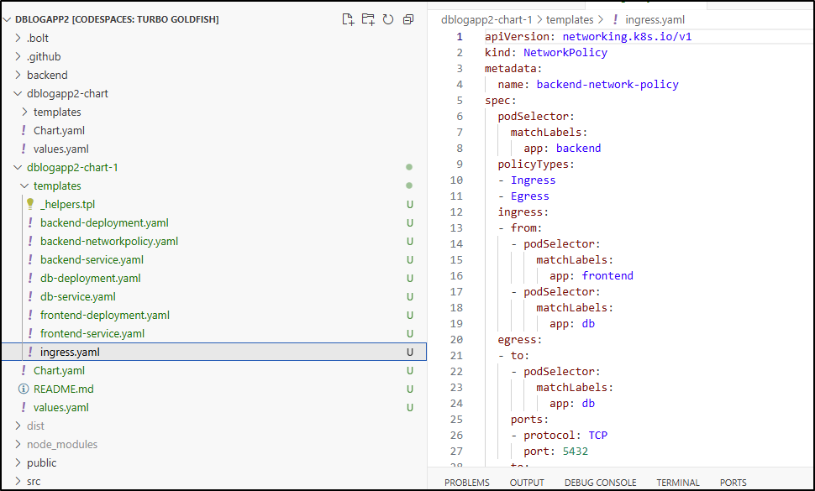815x491 pixels.
Task: Collapse all folders in explorer
Action: click(408, 19)
